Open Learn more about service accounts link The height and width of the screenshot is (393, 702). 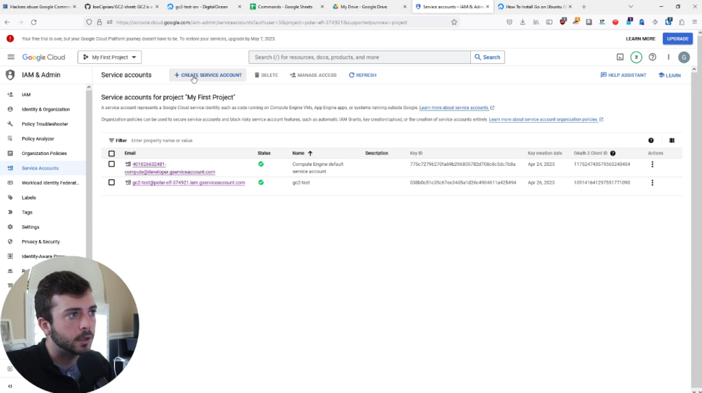(454, 108)
